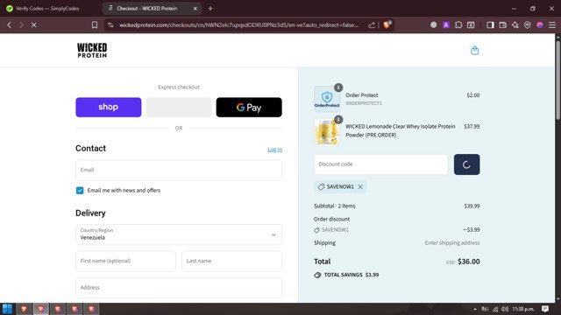Screen dimensions: 561x315
Task: Switch to Verify Codes — SimplyCodes tab
Action: (x=47, y=8)
